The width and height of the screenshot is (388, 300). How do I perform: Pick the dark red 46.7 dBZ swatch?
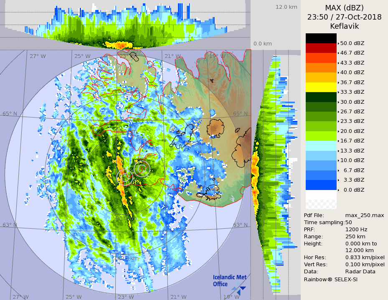pyautogui.click(x=321, y=48)
